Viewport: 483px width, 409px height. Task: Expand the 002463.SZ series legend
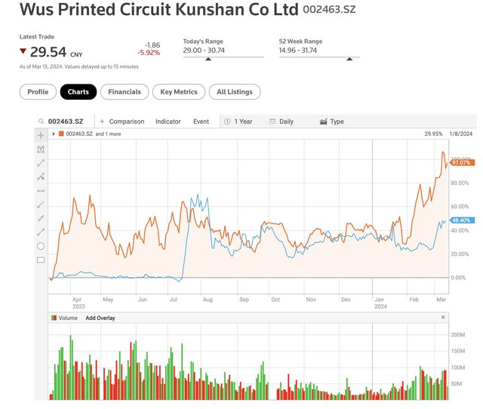click(x=54, y=134)
